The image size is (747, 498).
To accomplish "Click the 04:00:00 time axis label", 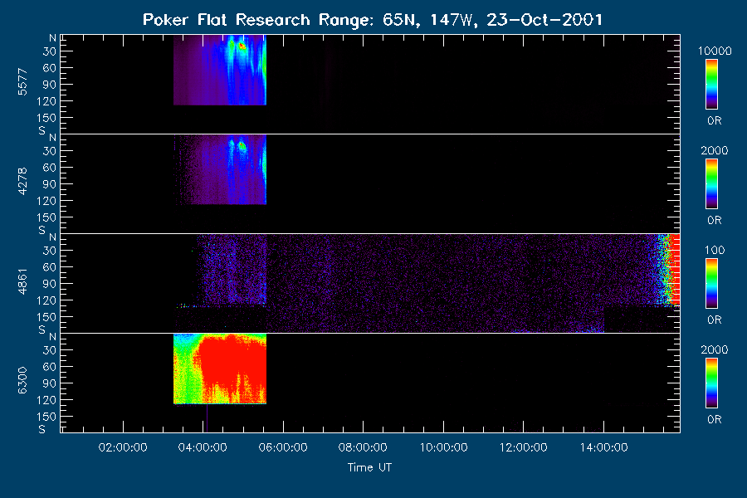I will click(203, 447).
